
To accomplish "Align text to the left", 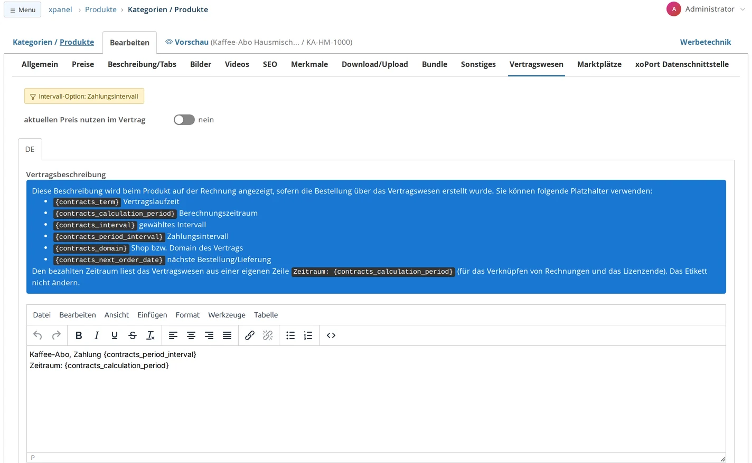I will click(x=173, y=335).
